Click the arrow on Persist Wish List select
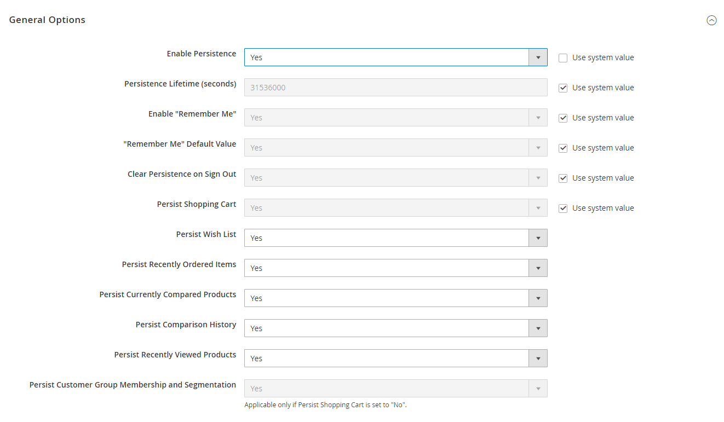The height and width of the screenshot is (422, 724). [538, 238]
